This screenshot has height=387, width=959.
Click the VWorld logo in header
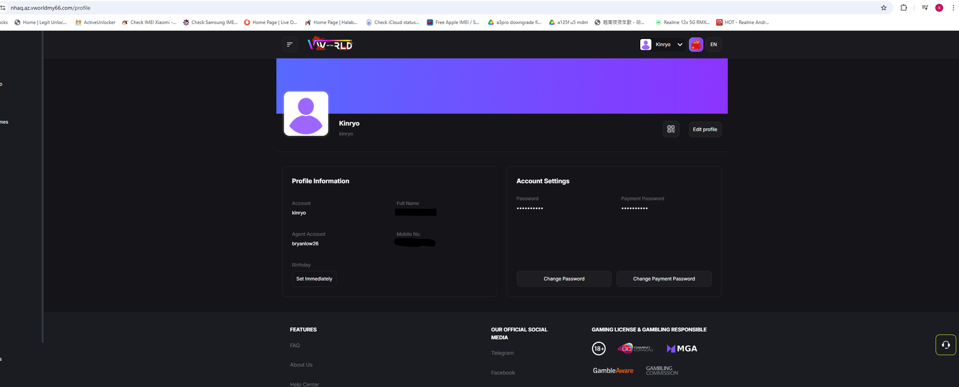pos(330,44)
